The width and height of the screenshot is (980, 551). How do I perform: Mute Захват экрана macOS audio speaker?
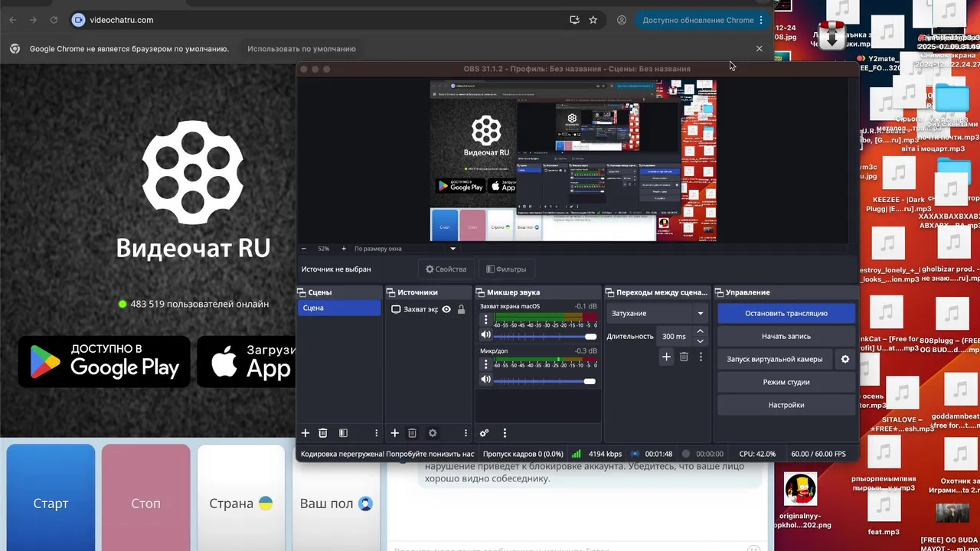coord(485,334)
